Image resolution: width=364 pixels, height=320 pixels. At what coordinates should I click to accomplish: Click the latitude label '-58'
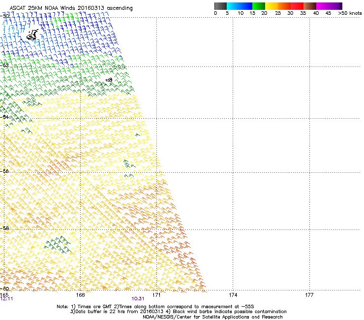click(x=4, y=228)
